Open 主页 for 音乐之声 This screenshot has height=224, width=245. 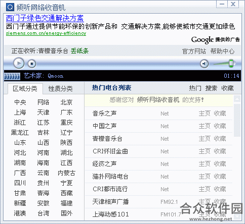pyautogui.click(x=205, y=114)
